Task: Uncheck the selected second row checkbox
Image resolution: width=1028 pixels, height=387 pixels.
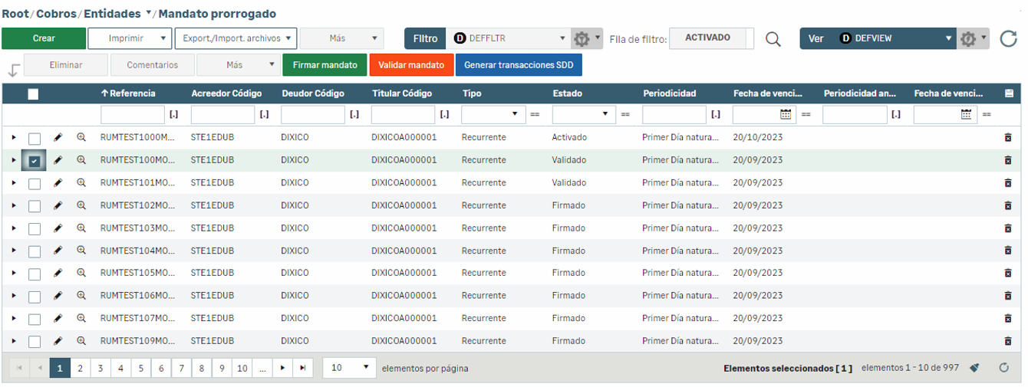Action: 35,161
